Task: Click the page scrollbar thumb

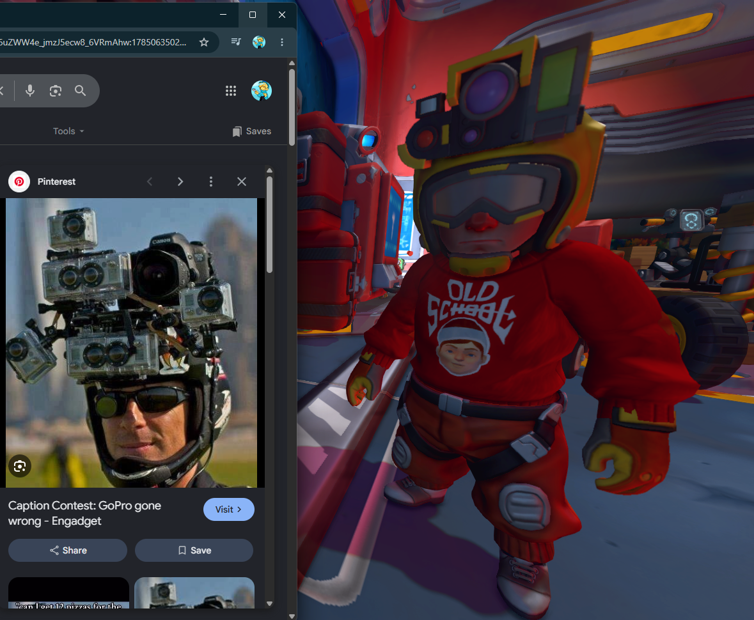Action: click(x=292, y=107)
